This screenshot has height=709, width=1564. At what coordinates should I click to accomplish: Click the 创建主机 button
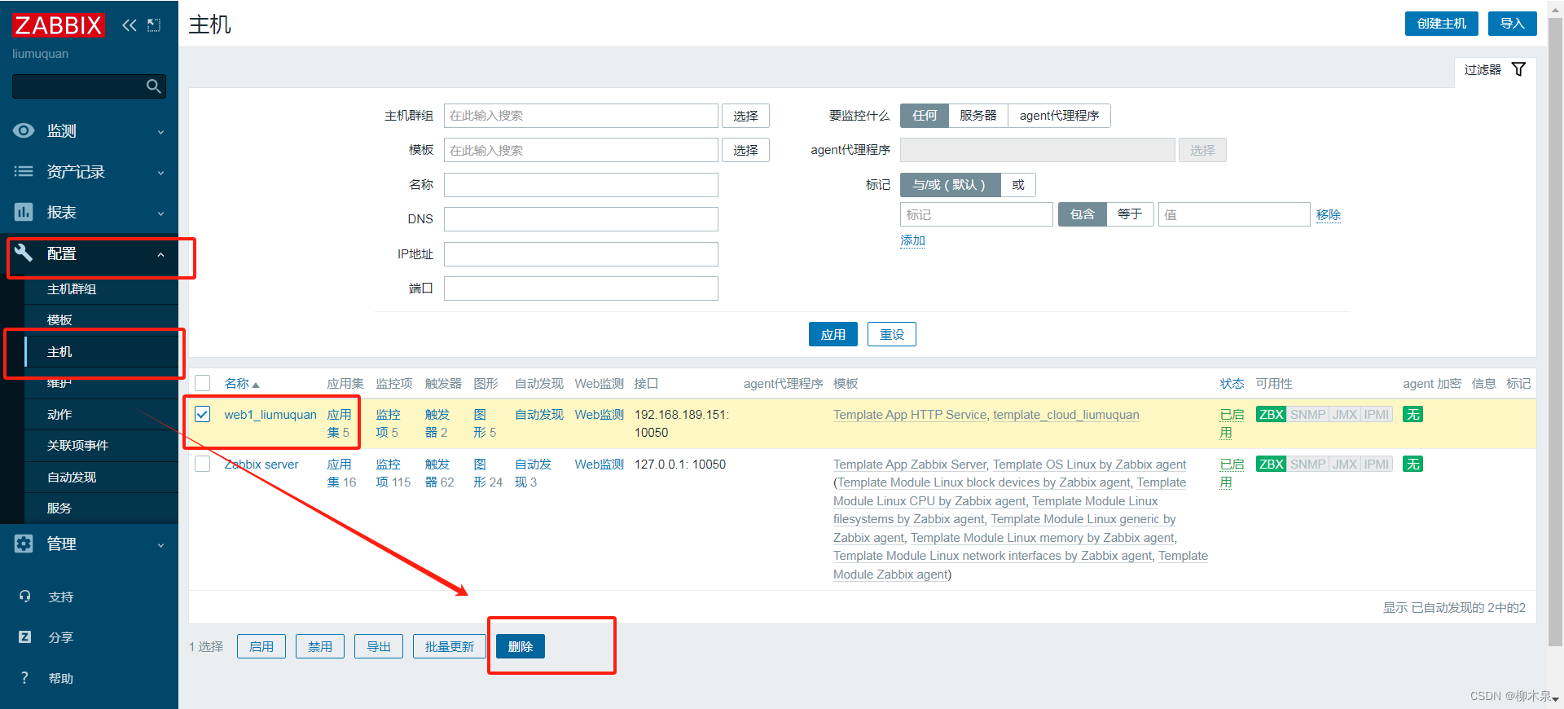(x=1442, y=24)
